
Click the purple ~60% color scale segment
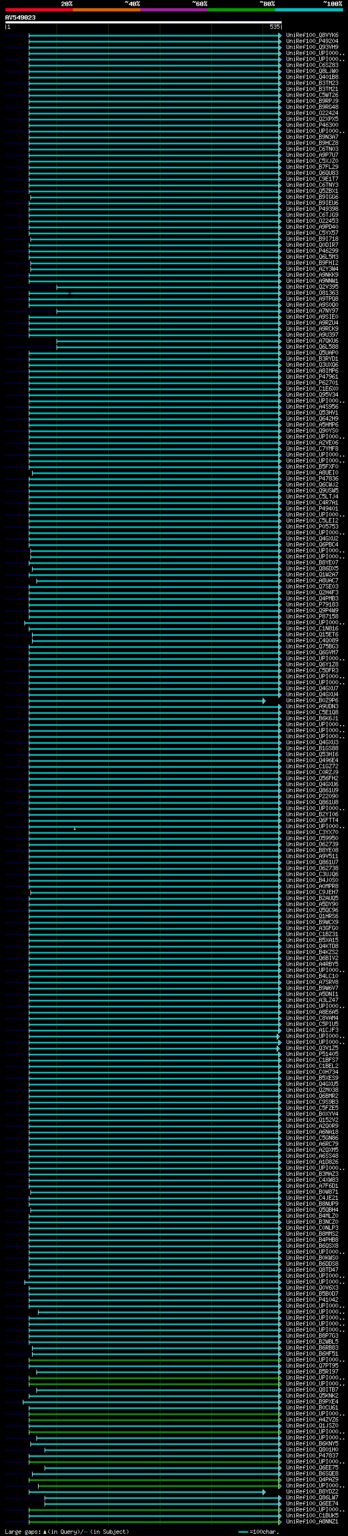pos(173,10)
